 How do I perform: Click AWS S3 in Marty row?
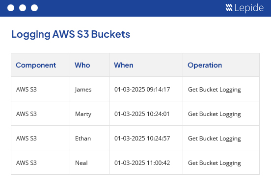tap(27, 114)
